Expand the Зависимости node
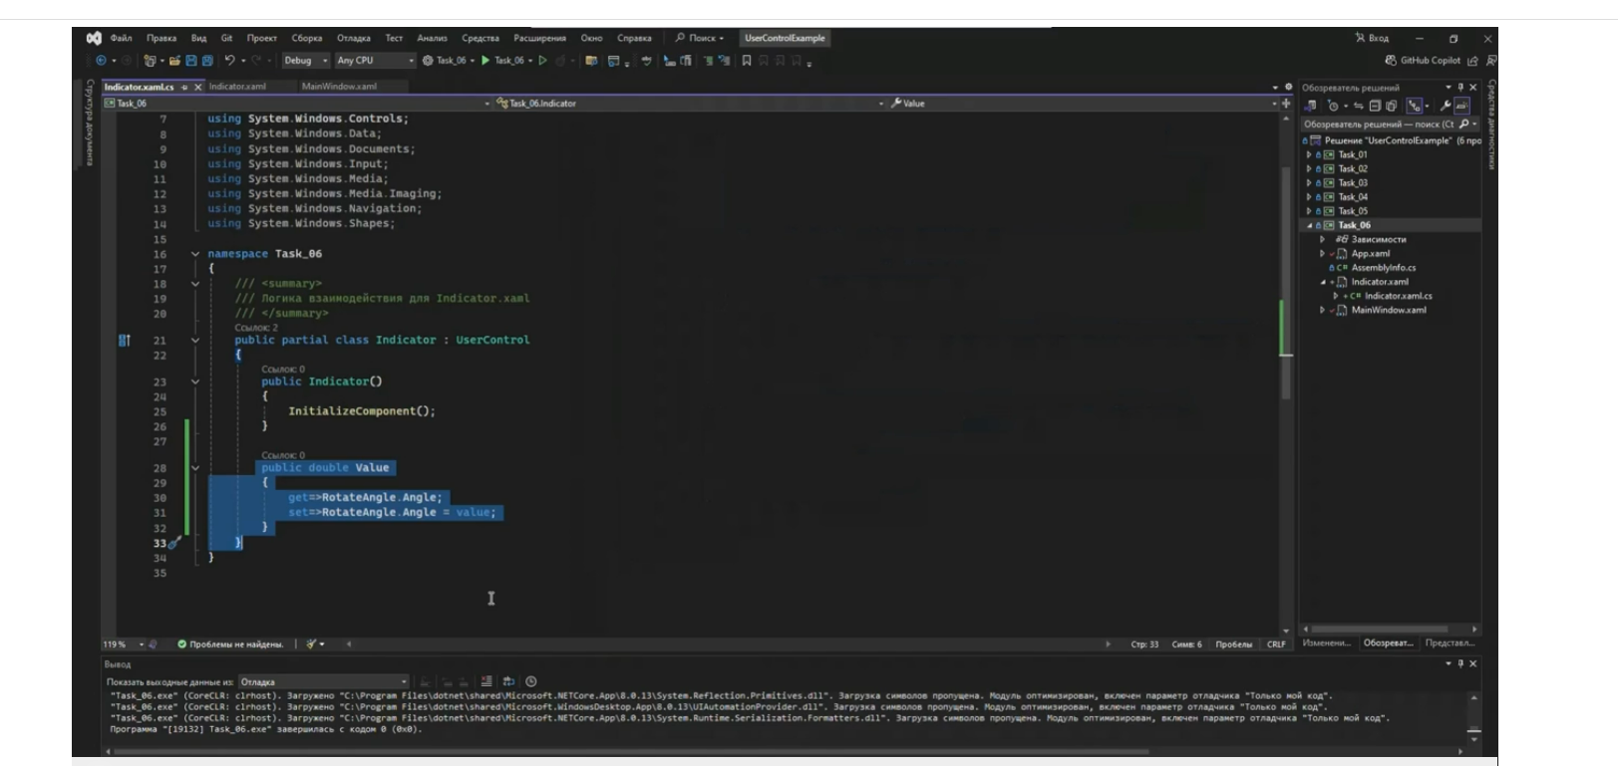1618x766 pixels. pyautogui.click(x=1322, y=239)
